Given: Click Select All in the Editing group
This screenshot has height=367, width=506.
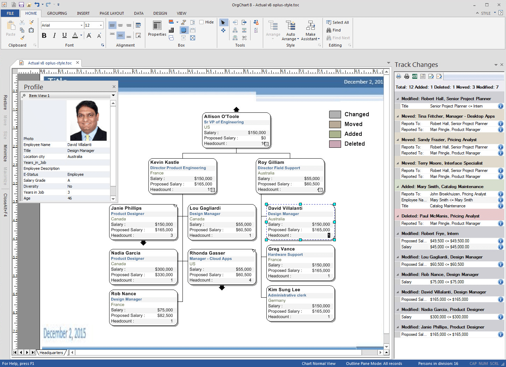Looking at the screenshot, I should coord(338,22).
